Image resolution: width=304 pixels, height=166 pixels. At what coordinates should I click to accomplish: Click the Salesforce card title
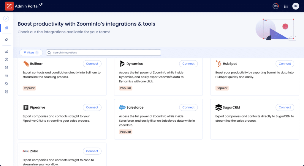135,107
